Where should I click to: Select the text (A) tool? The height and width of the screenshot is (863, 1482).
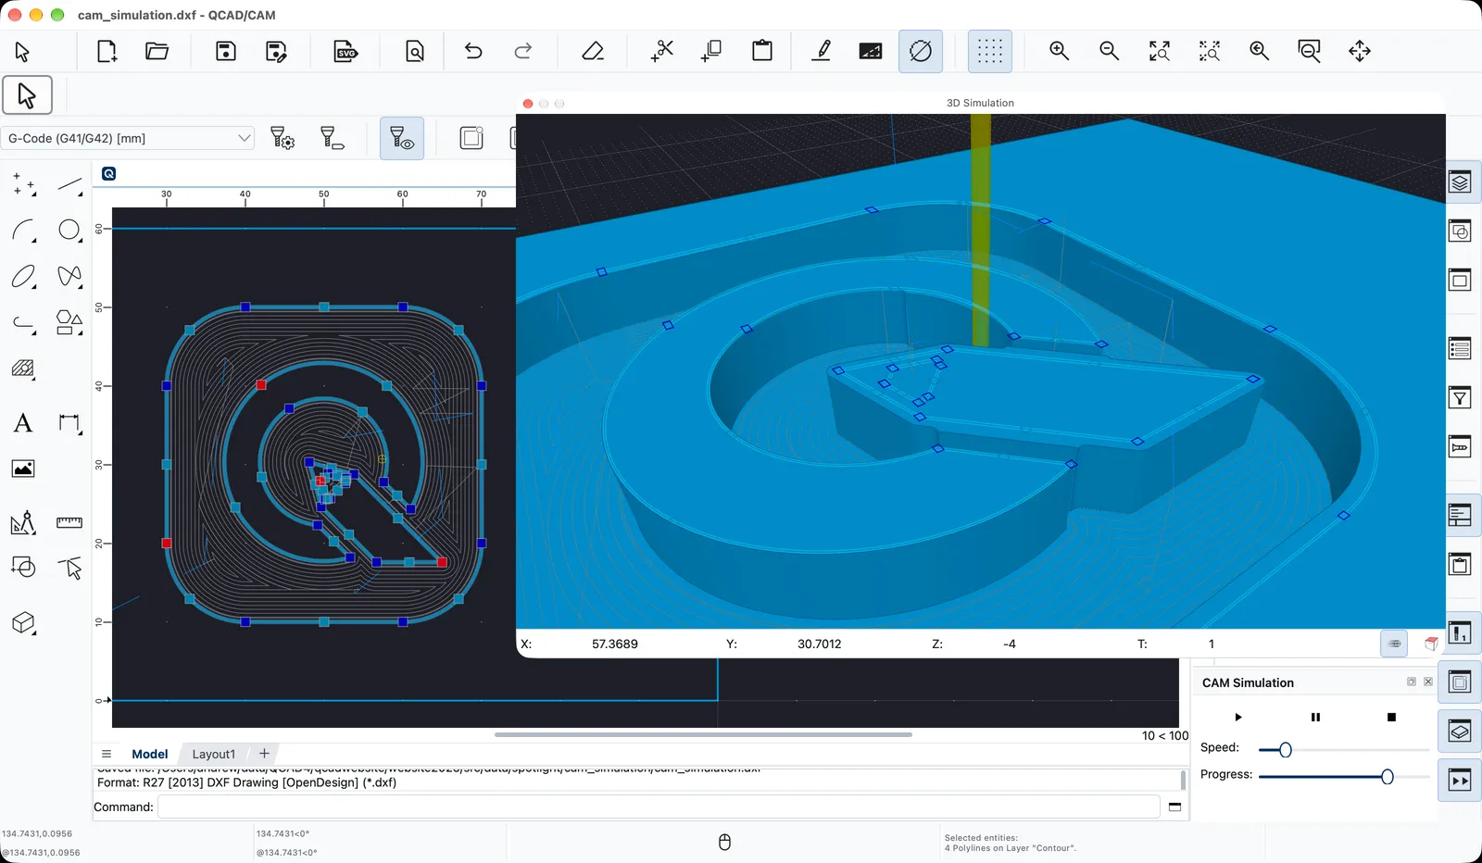pyautogui.click(x=23, y=423)
